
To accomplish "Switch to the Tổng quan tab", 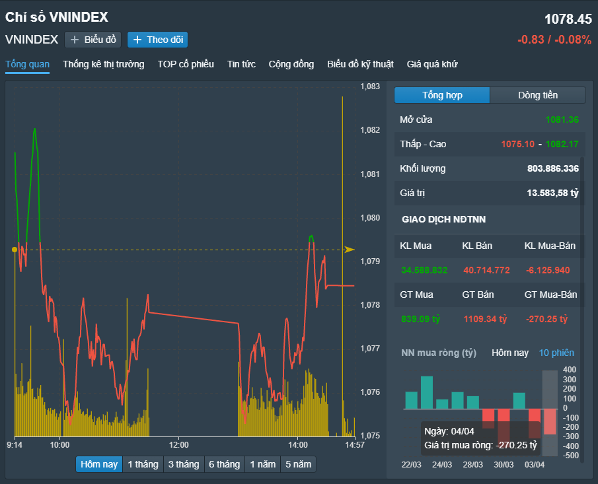I will [x=28, y=64].
